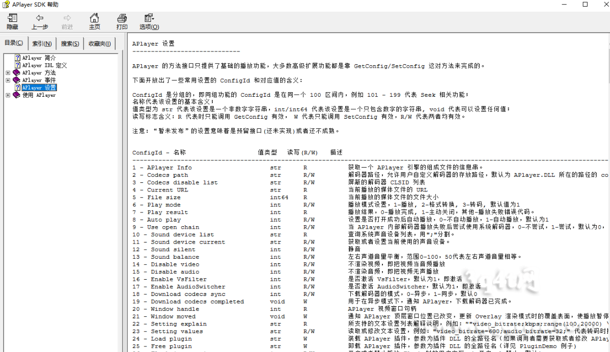This screenshot has height=352, width=610.
Task: Click the '读写(R/W)' column header
Action: click(x=302, y=152)
